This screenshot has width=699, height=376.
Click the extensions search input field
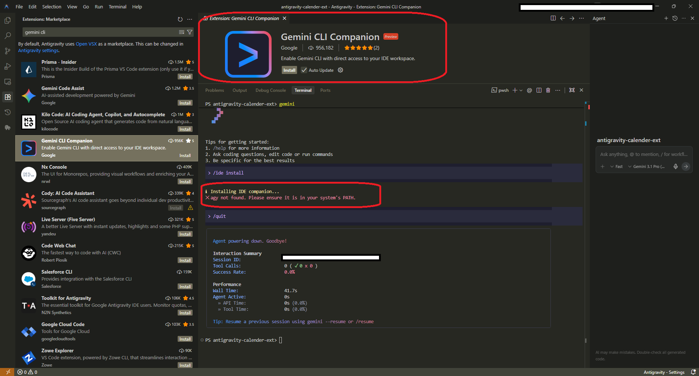98,32
